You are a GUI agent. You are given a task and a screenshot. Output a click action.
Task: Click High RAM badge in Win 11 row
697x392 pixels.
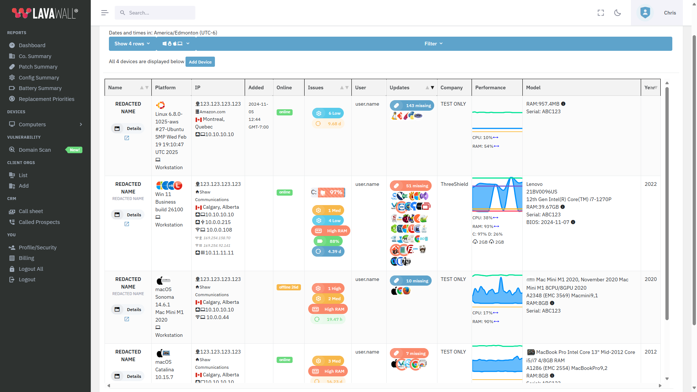331,231
